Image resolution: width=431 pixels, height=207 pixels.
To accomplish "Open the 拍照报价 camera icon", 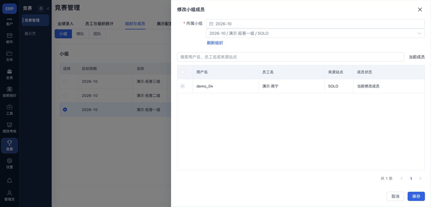I will (x=10, y=92).
